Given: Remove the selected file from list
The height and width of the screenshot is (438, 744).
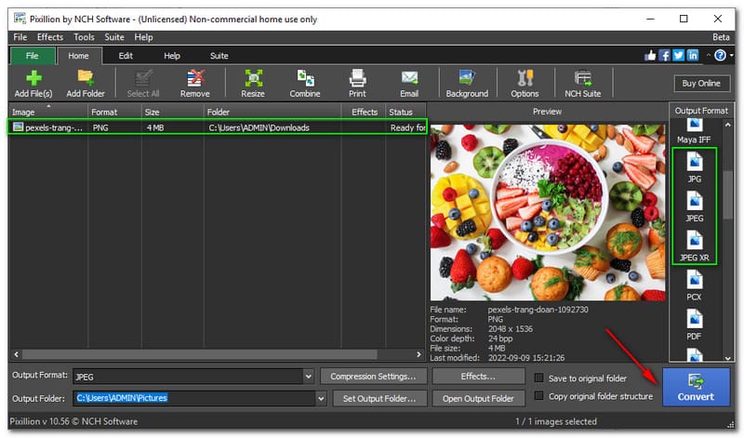Looking at the screenshot, I should pyautogui.click(x=194, y=83).
